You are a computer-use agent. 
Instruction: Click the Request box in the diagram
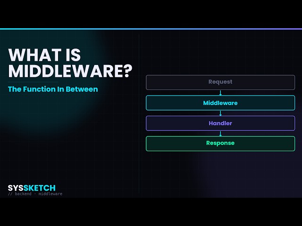pyautogui.click(x=220, y=82)
